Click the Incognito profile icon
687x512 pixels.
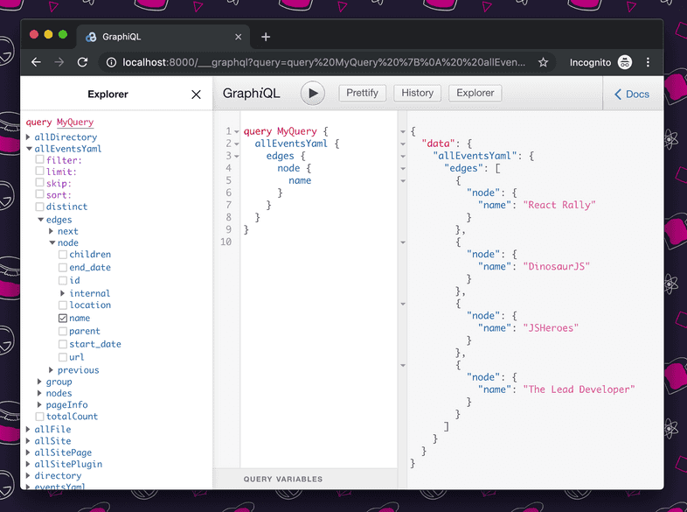(624, 62)
